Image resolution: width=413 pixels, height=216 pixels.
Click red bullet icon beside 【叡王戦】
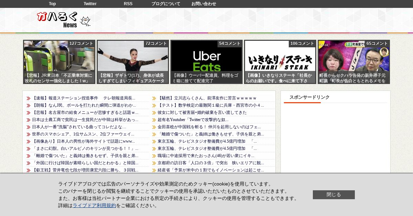tap(29, 170)
